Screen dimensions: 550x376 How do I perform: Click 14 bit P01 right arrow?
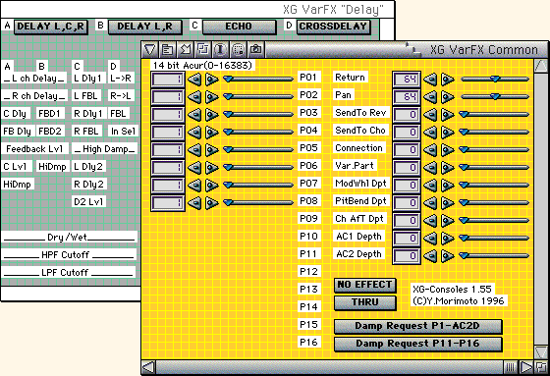tap(211, 80)
